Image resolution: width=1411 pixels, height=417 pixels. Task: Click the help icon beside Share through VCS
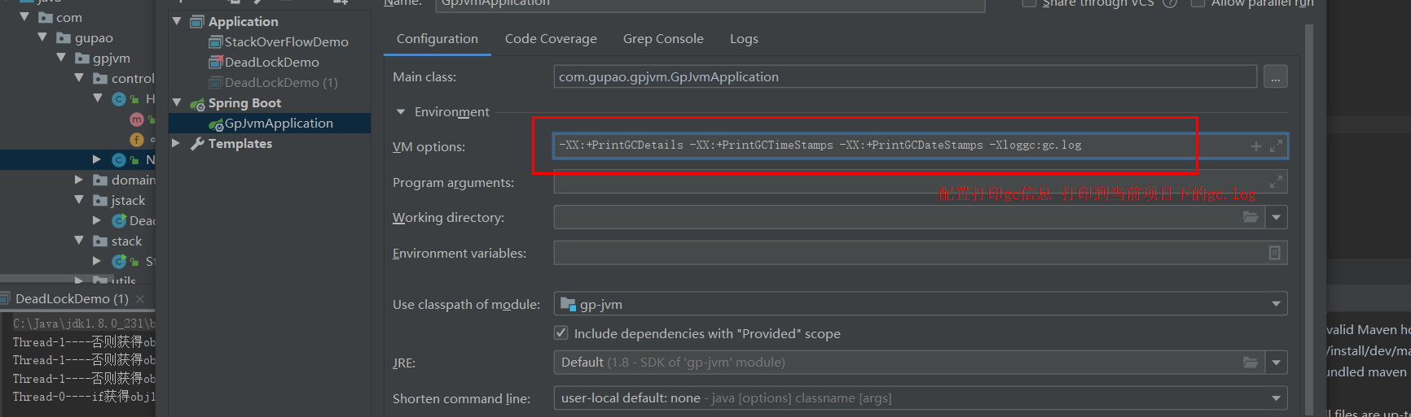click(1170, 2)
